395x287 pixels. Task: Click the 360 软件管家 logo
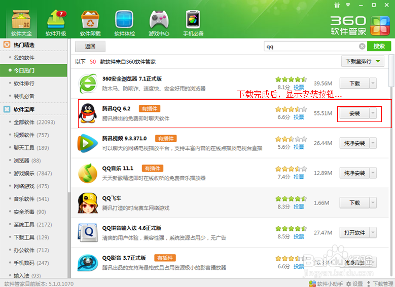[x=360, y=26]
